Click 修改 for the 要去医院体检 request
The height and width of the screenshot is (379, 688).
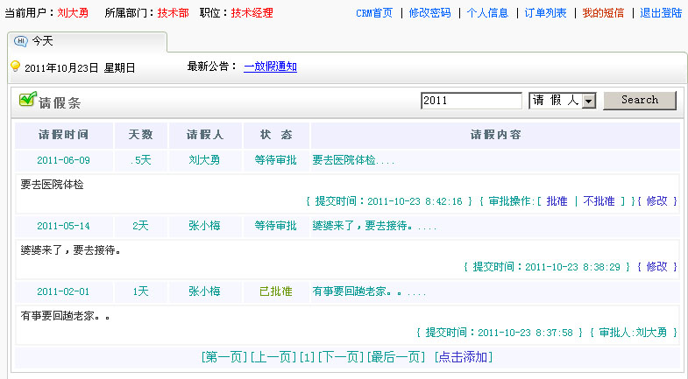(x=656, y=201)
